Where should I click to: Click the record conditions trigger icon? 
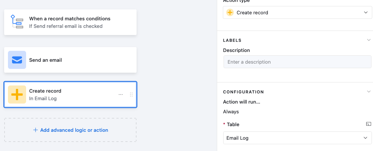(17, 22)
